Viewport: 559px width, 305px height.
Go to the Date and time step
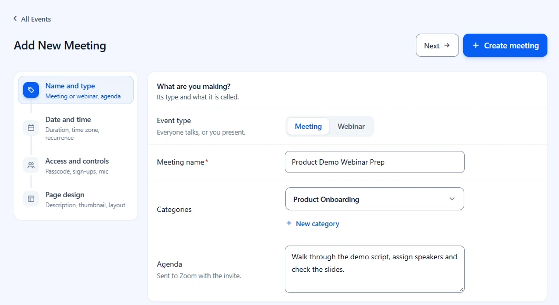click(x=76, y=128)
